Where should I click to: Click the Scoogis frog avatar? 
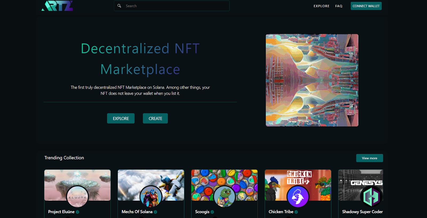pyautogui.click(x=224, y=197)
